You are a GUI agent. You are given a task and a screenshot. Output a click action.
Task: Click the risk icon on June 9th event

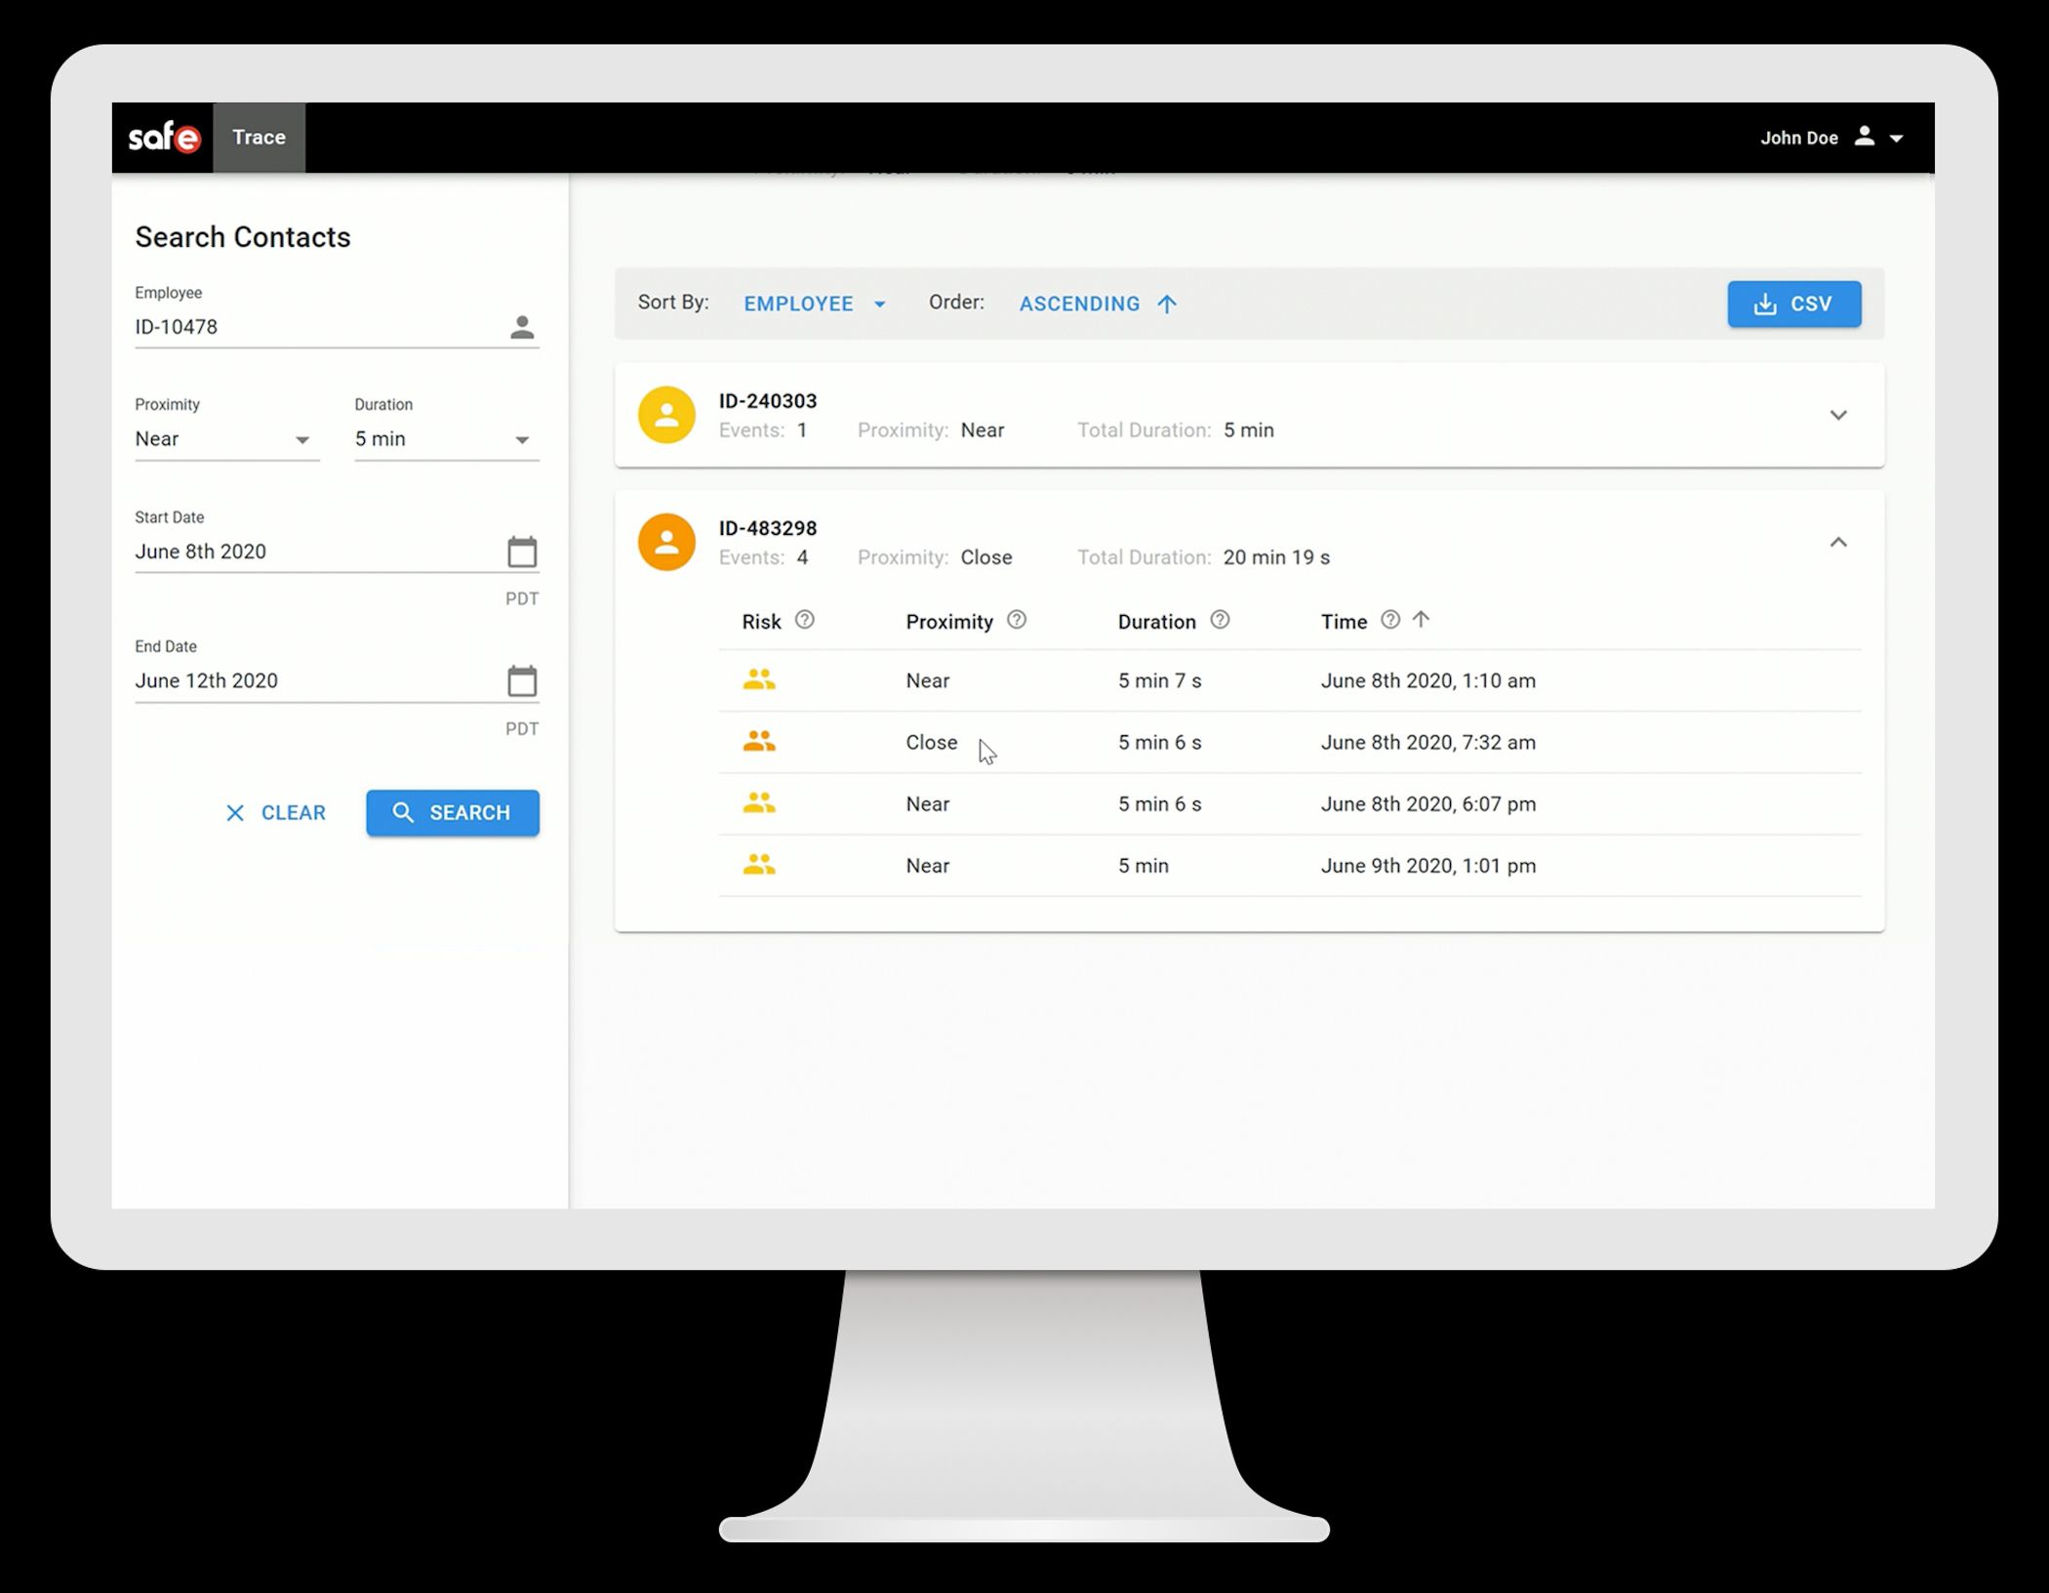(758, 866)
